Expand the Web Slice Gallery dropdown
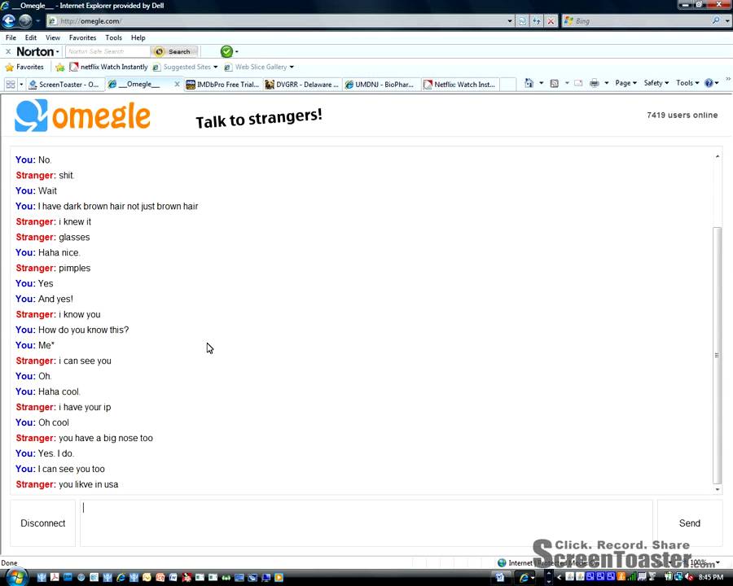The width and height of the screenshot is (733, 586). click(x=292, y=68)
